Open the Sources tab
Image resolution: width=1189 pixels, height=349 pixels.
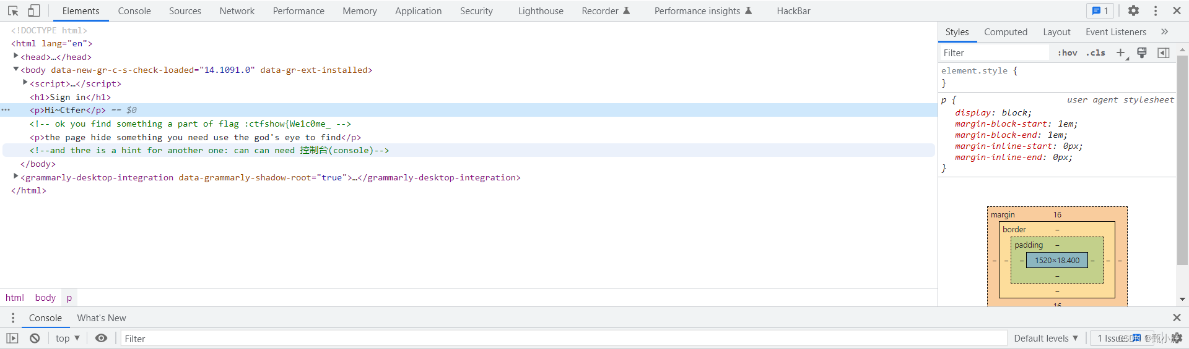[185, 11]
